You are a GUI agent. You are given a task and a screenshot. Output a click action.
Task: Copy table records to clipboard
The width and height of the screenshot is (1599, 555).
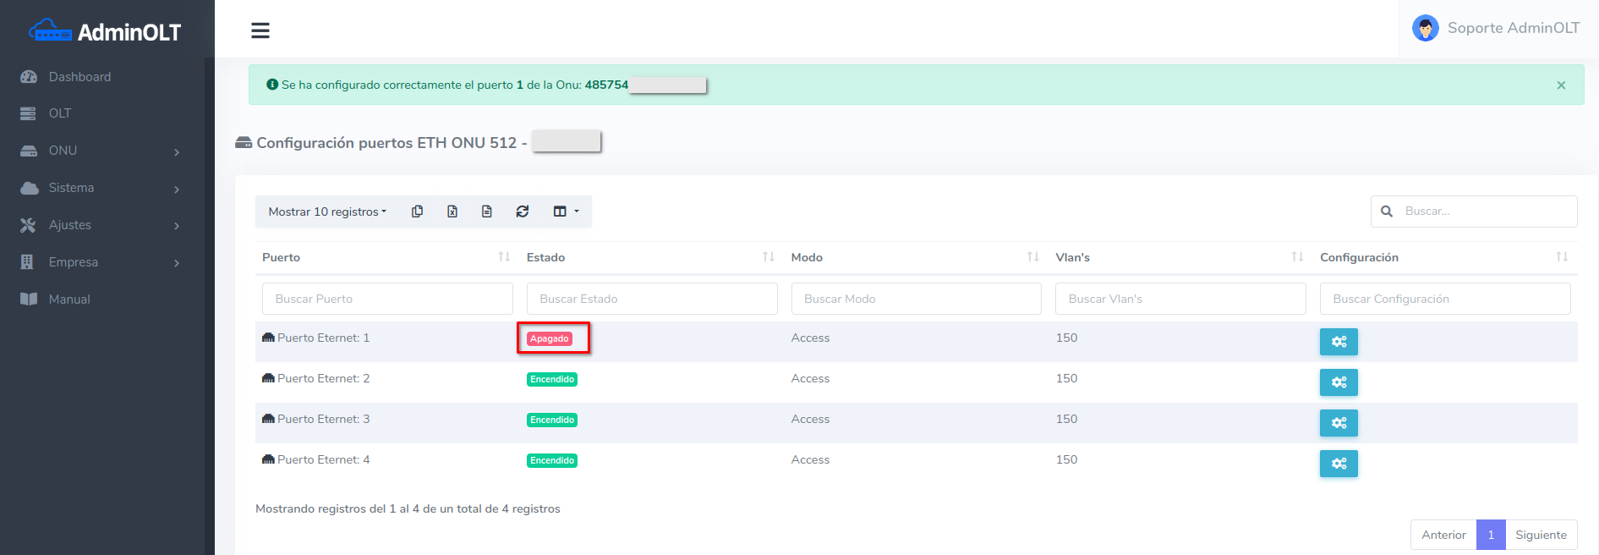click(417, 212)
